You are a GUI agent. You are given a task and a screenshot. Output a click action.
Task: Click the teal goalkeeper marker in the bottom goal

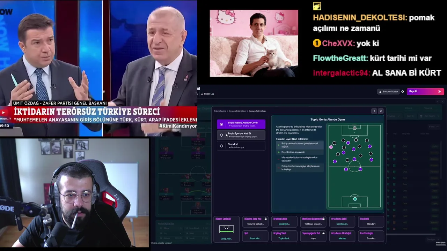[x=355, y=199]
